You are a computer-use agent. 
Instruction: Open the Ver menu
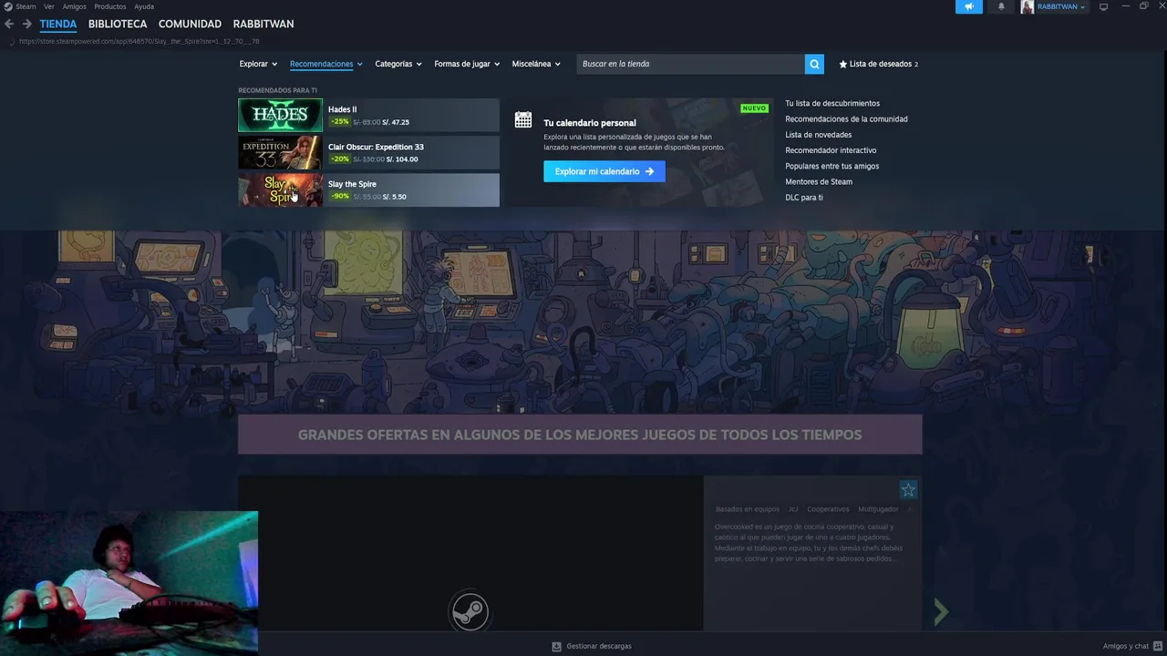click(x=49, y=6)
